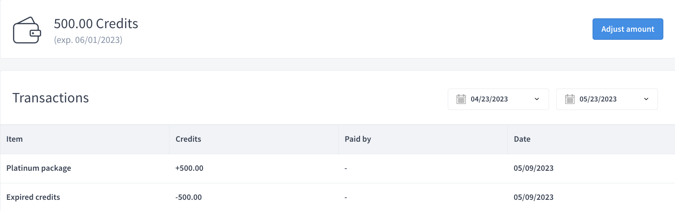Viewport: 675px width, 211px height.
Task: Click the +500.00 credits value
Action: 189,169
